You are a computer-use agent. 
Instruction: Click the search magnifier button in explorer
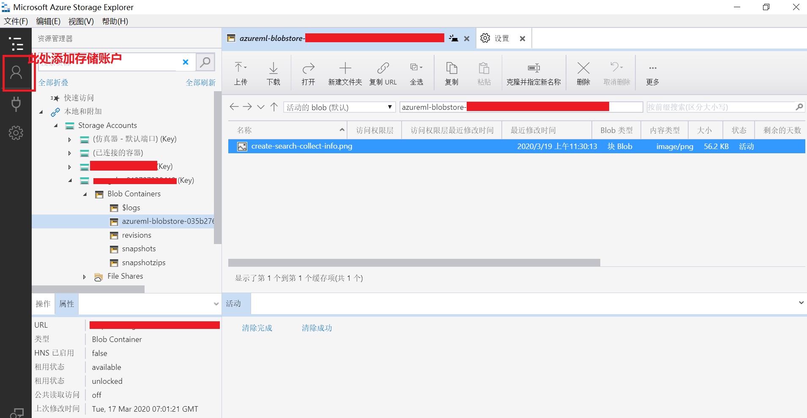point(205,62)
